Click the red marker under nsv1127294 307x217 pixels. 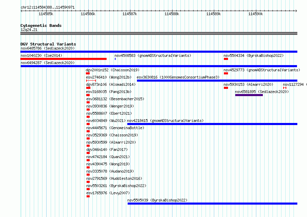(x=285, y=88)
